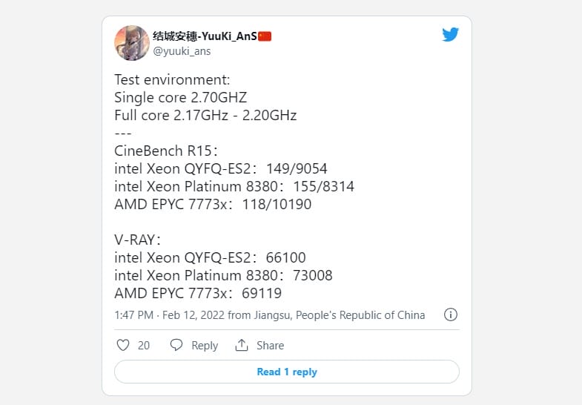
Task: Click the share upload arrow icon
Action: (x=241, y=345)
